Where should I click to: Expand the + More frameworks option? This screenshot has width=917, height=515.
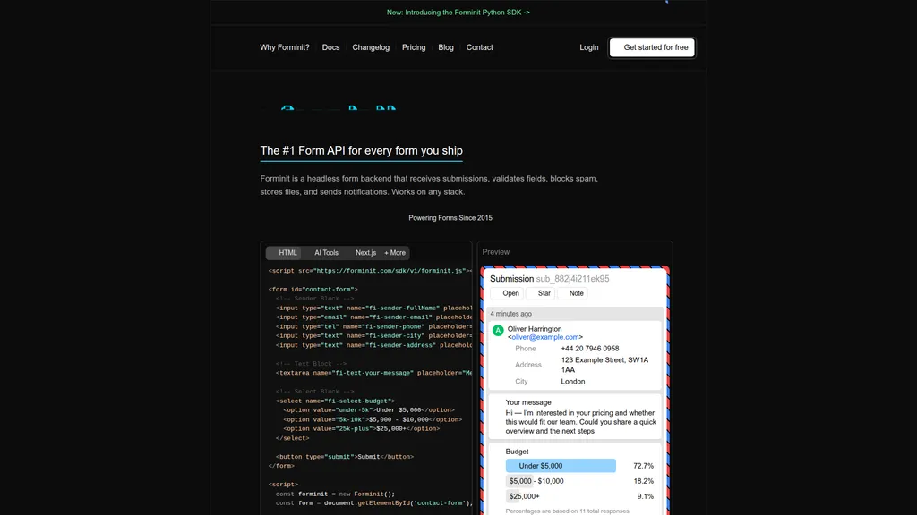[395, 253]
